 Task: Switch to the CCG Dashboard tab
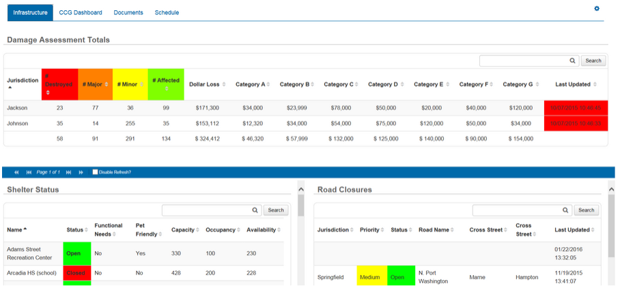[x=81, y=12]
